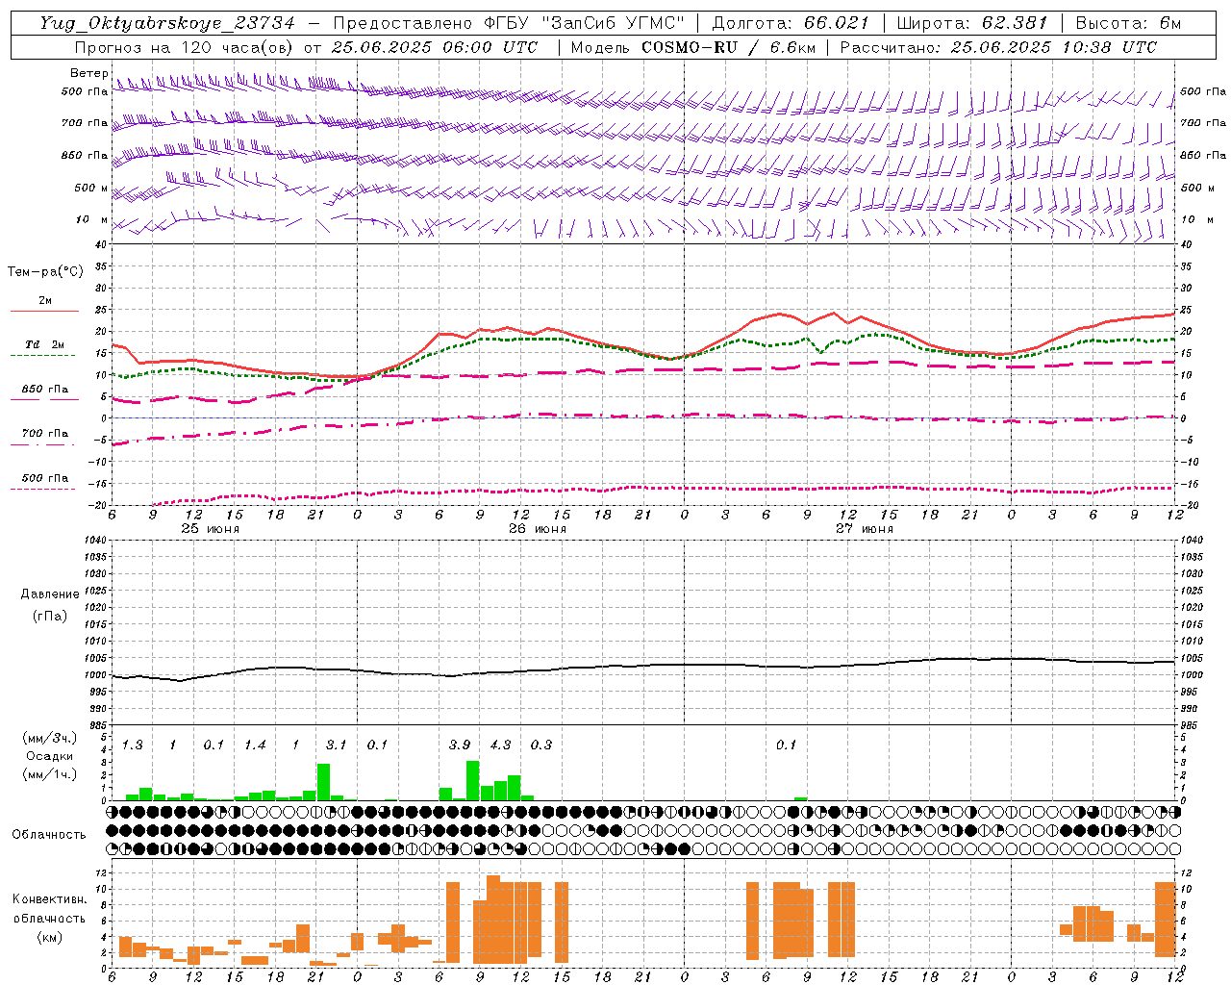Click the 850 гПа temperature legend entry
Viewport: 1231px width, 985px height.
click(x=44, y=390)
